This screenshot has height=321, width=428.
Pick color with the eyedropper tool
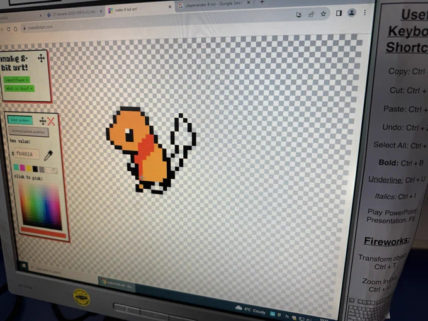point(48,155)
